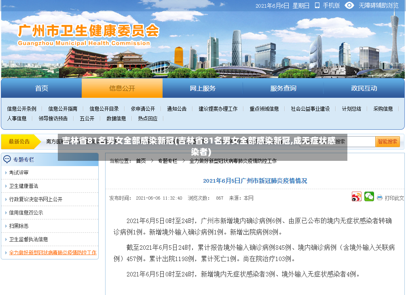Select 考试评审 in the sidebar

click(x=19, y=173)
